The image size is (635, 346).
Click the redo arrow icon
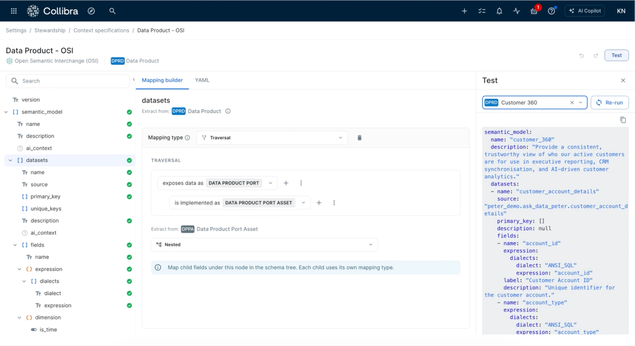[x=596, y=56]
